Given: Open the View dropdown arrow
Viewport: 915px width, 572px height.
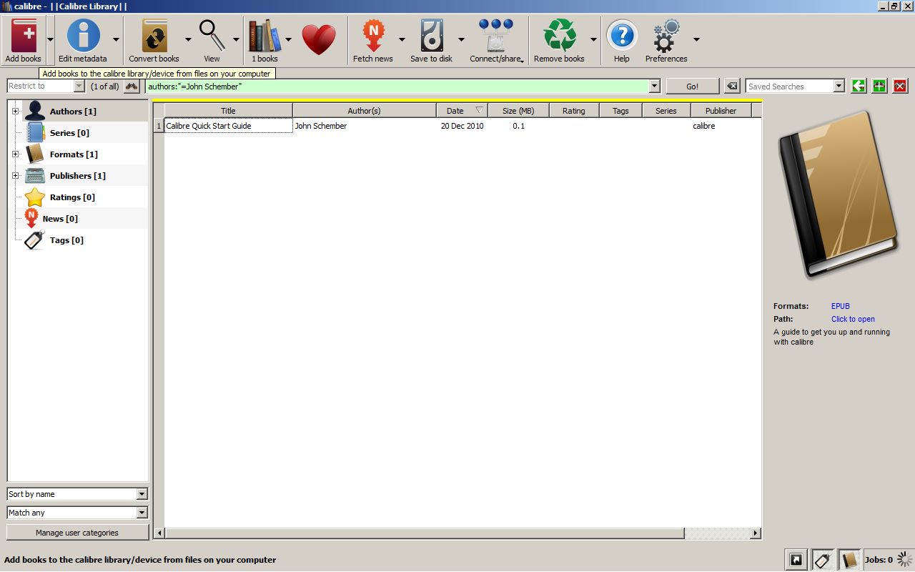Looking at the screenshot, I should [236, 40].
